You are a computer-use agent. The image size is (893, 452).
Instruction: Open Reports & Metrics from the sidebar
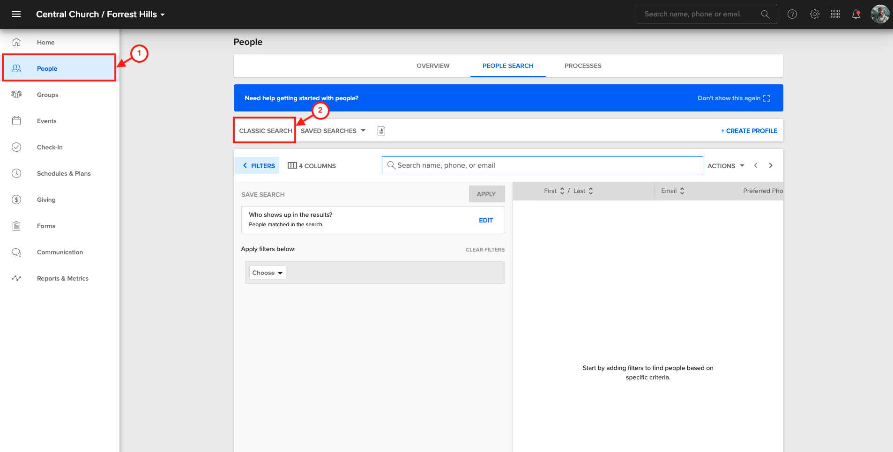pyautogui.click(x=63, y=278)
